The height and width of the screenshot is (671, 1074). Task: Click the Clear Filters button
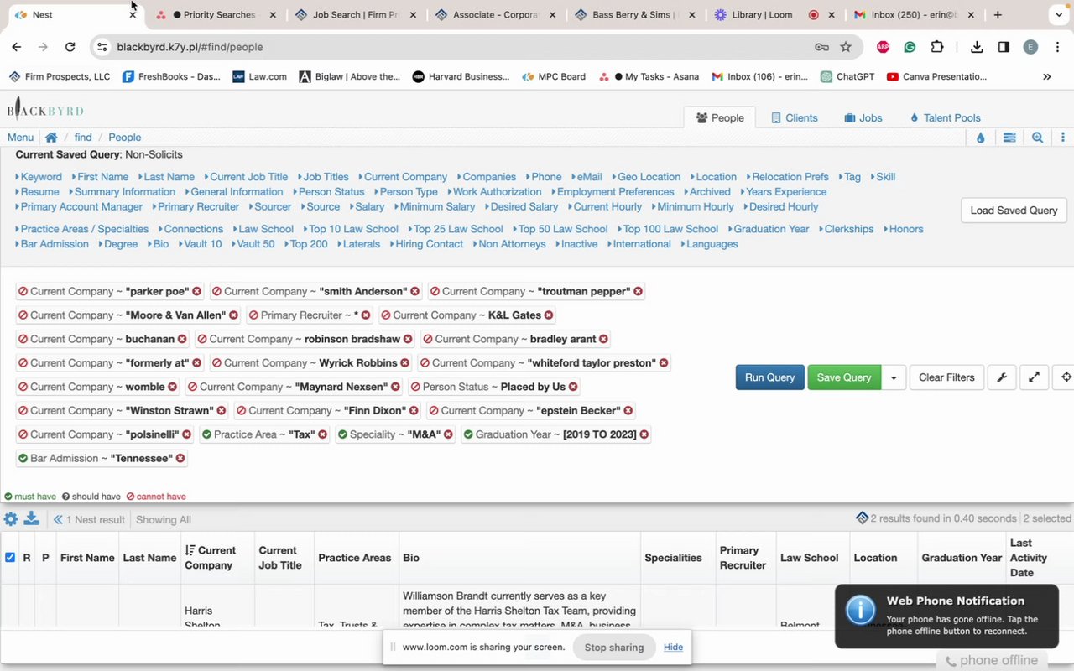(x=946, y=377)
